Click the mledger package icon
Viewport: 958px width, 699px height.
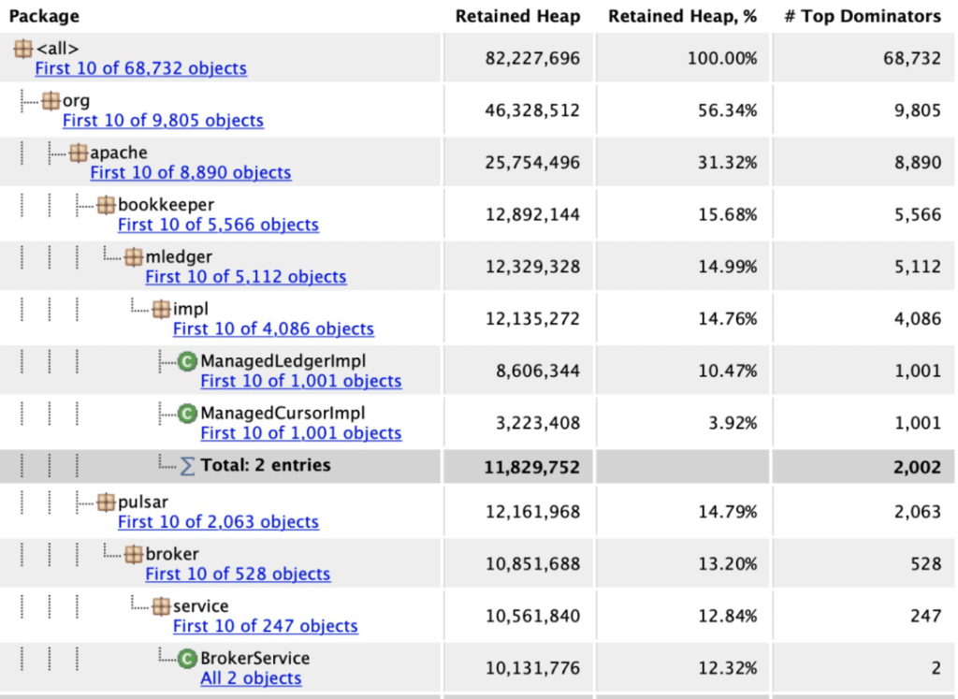pos(133,256)
